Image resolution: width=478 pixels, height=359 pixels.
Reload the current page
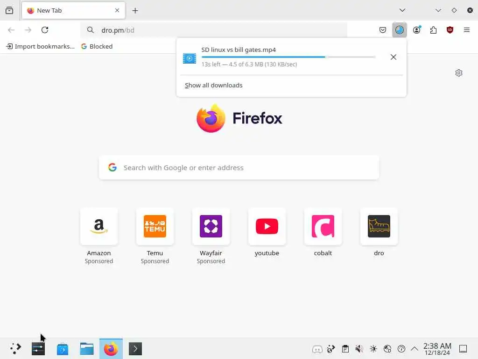[45, 30]
